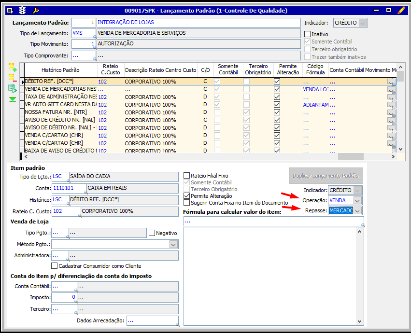Viewport: 411px width, 333px height.
Task: Open the Operação dropdown showing VENDA
Action: tap(357, 200)
